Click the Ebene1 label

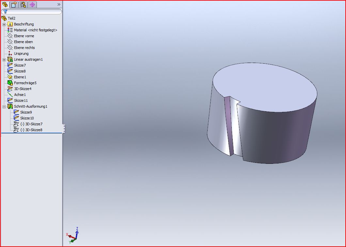(20, 77)
